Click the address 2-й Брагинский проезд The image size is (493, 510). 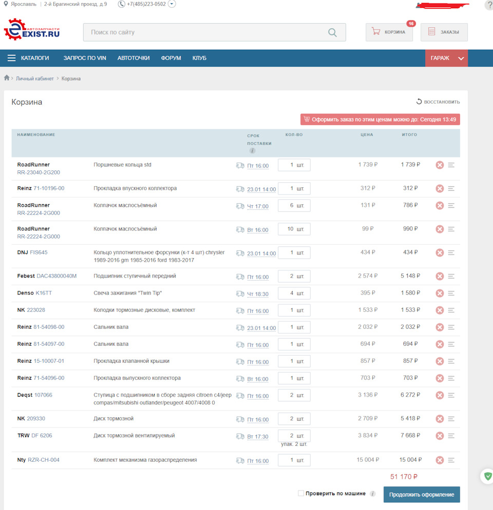pos(75,4)
